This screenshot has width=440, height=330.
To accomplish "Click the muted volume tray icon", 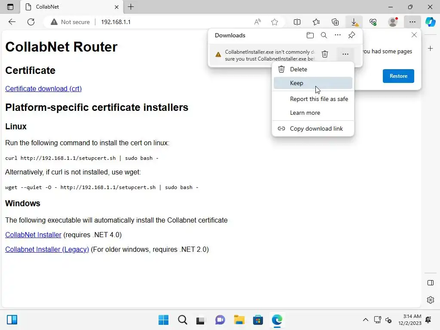I will pyautogui.click(x=388, y=320).
